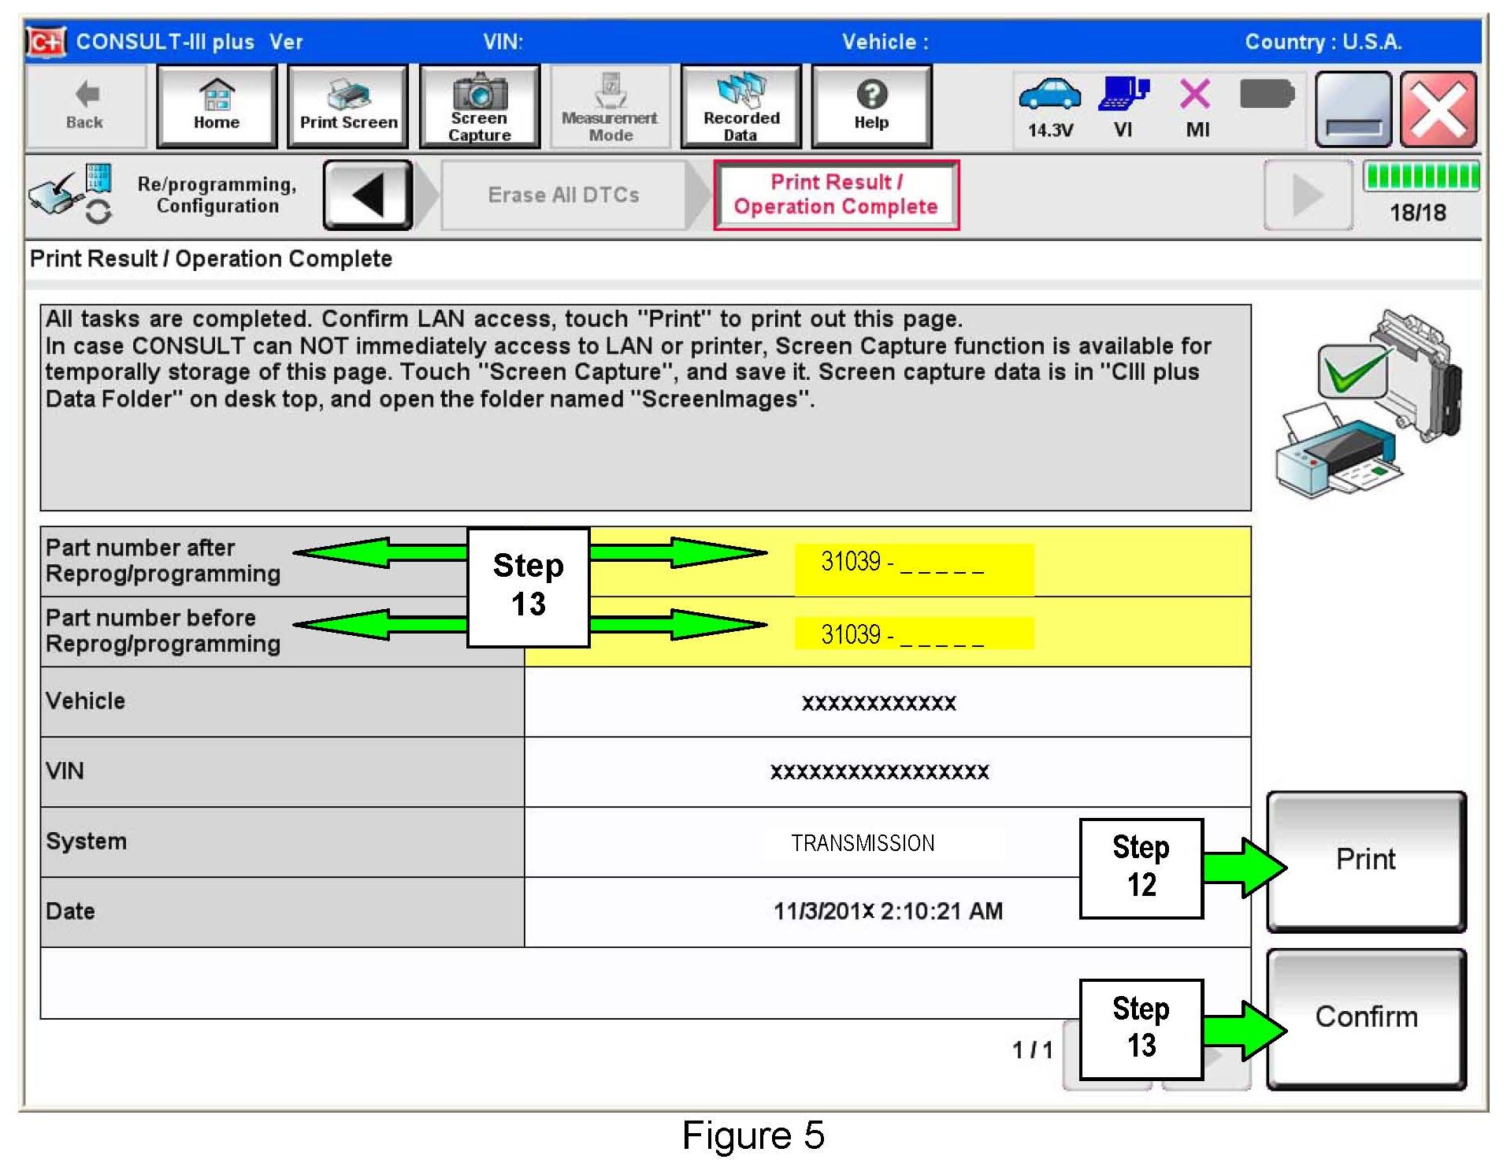Open Recorded Data from toolbar

coord(741,107)
